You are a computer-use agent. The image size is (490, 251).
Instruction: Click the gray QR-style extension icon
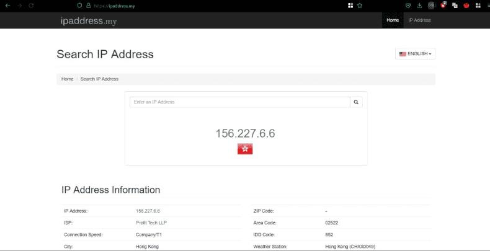click(x=431, y=6)
